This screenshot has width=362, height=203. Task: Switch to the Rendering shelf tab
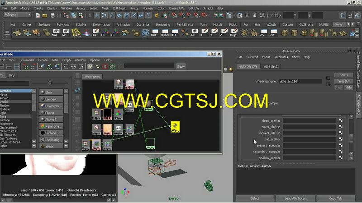click(x=163, y=25)
